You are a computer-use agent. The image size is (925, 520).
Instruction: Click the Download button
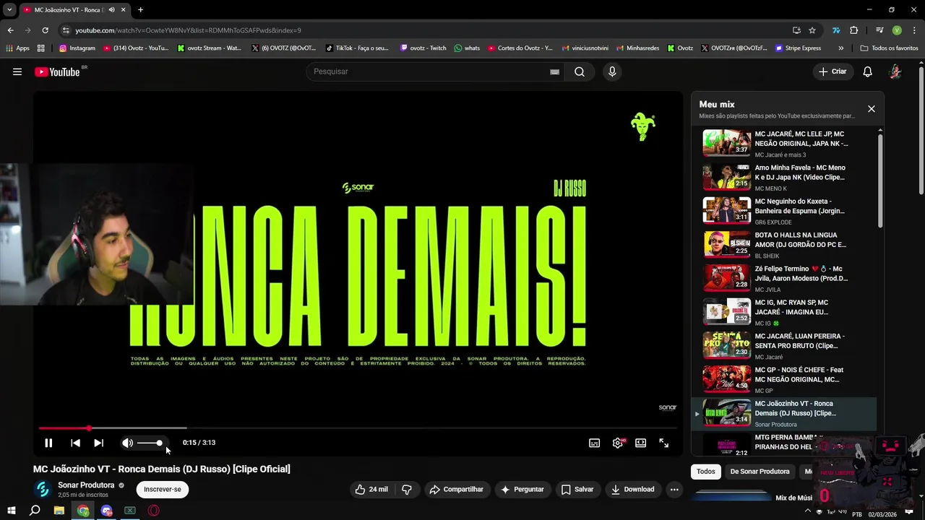(632, 489)
